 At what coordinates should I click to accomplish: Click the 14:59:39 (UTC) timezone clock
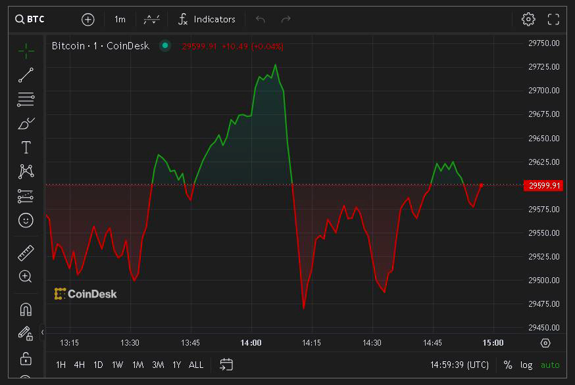point(459,365)
